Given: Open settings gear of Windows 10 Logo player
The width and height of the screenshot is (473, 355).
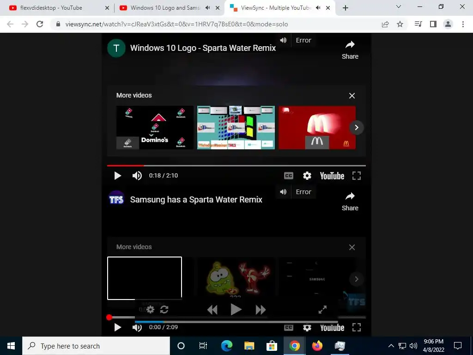Looking at the screenshot, I should [x=307, y=176].
